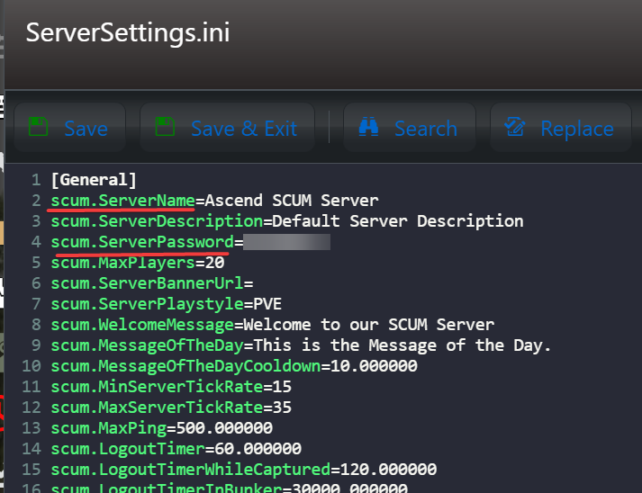Viewport: 642px width, 493px height.
Task: Click the scum.WelcomeMessage key
Action: 142,325
